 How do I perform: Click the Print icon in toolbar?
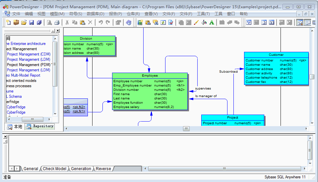tap(57, 22)
